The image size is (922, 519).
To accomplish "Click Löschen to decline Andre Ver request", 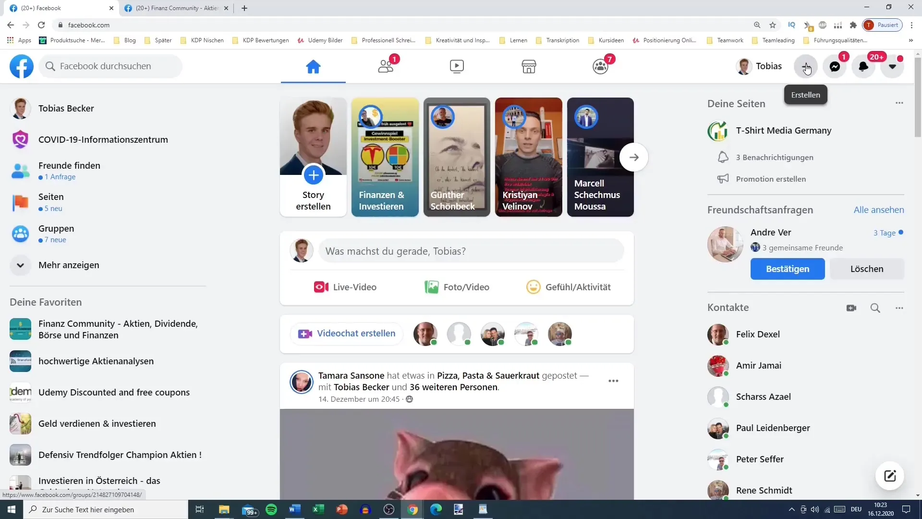I will [x=867, y=269].
